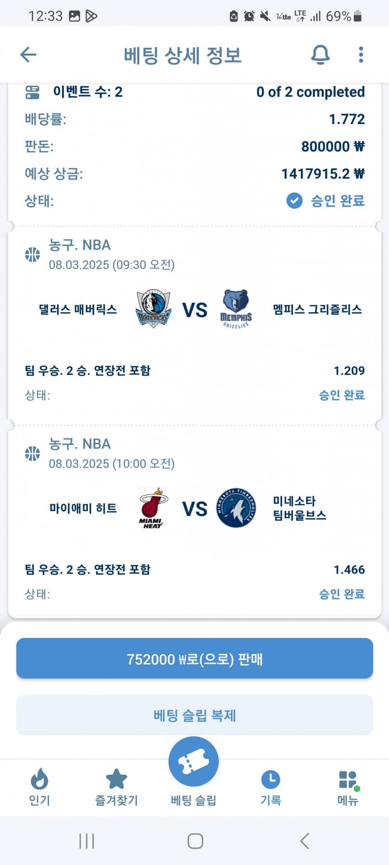Tap Android recent apps button
The image size is (389, 865).
(86, 841)
